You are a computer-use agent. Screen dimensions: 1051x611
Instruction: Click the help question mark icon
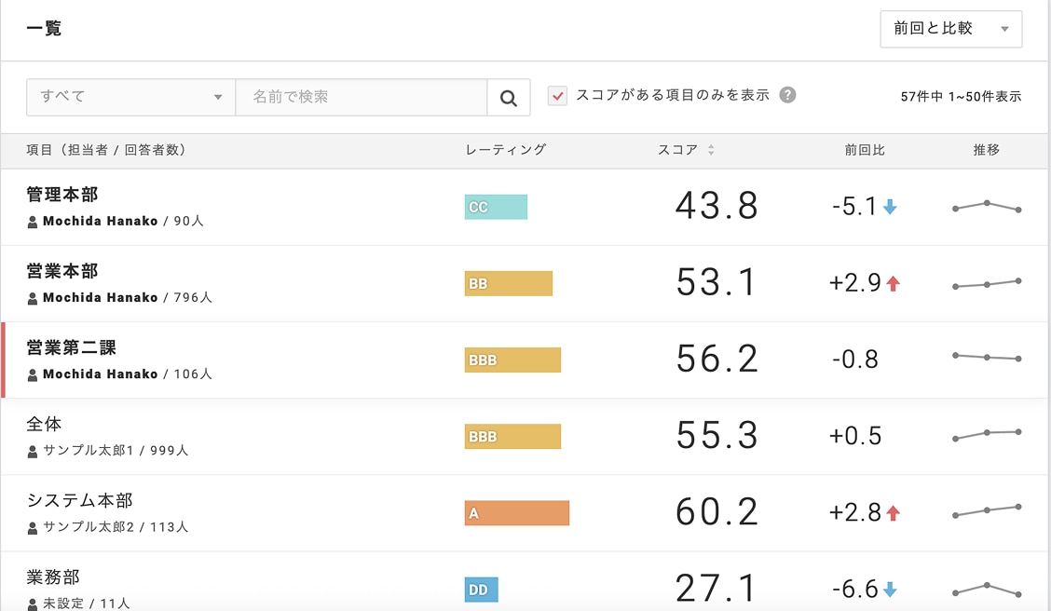click(x=787, y=95)
